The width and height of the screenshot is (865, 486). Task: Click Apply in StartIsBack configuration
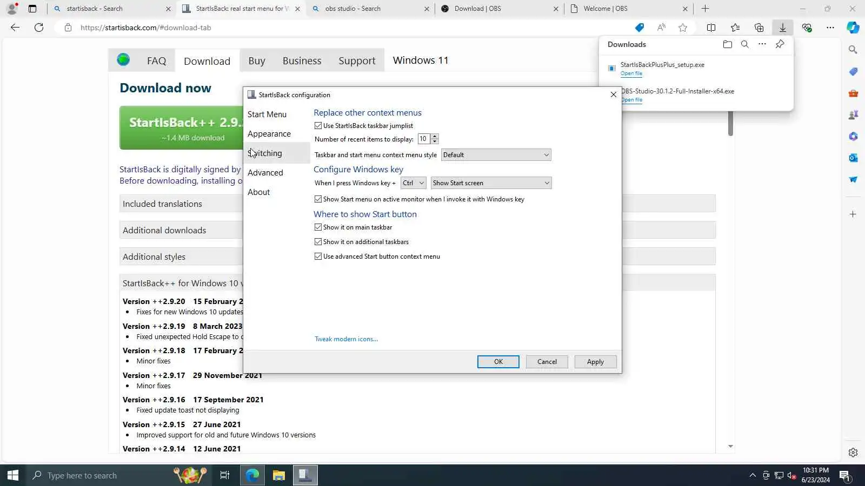coord(595,362)
